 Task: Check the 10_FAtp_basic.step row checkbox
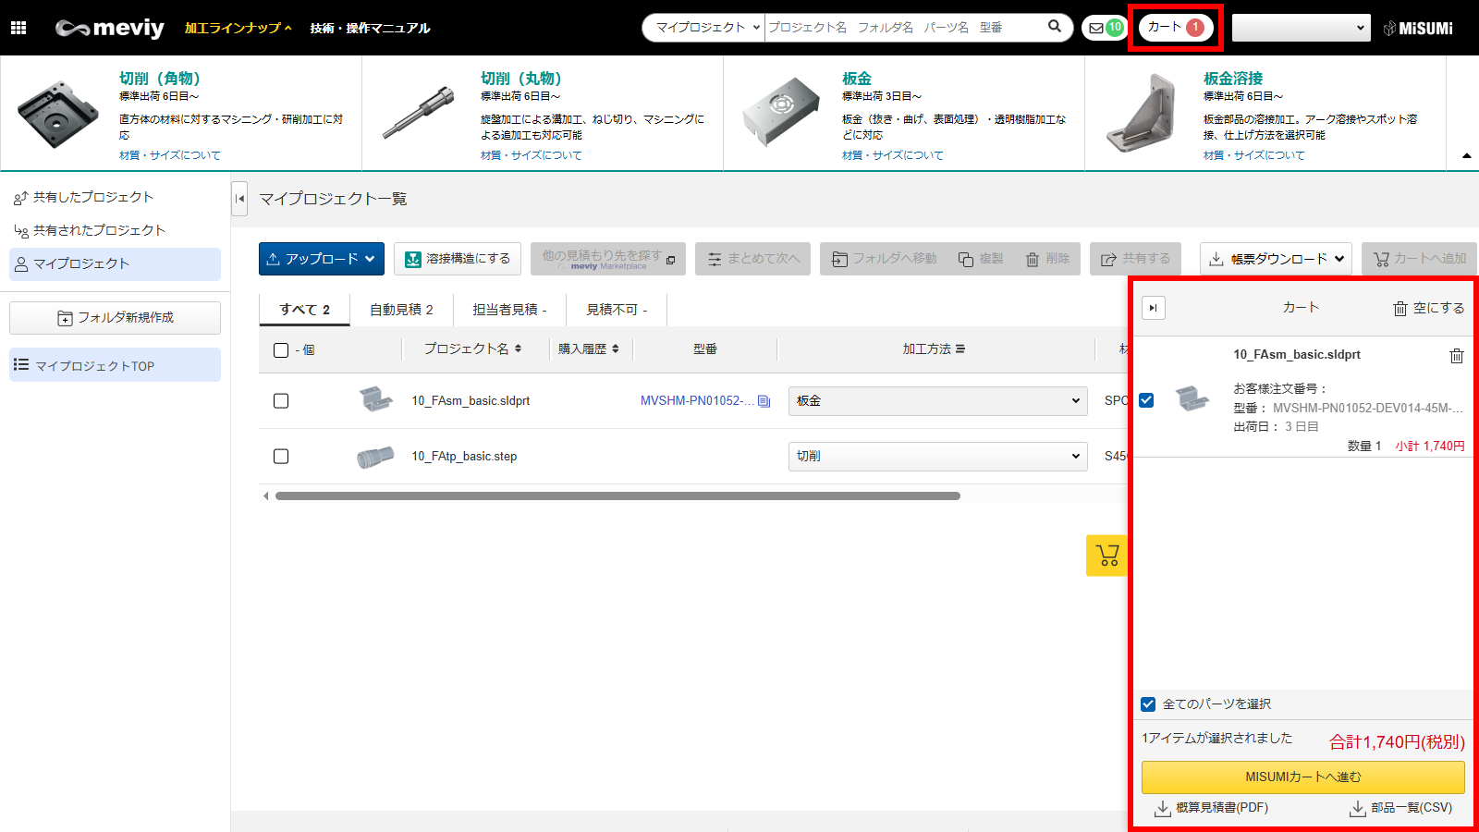tap(281, 457)
